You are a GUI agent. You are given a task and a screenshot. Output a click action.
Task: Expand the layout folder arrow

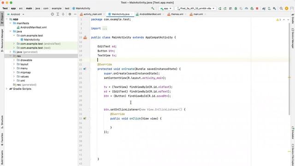coord(14,64)
